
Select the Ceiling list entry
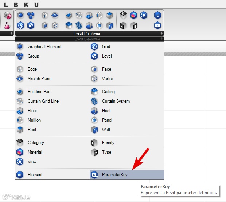point(127,92)
